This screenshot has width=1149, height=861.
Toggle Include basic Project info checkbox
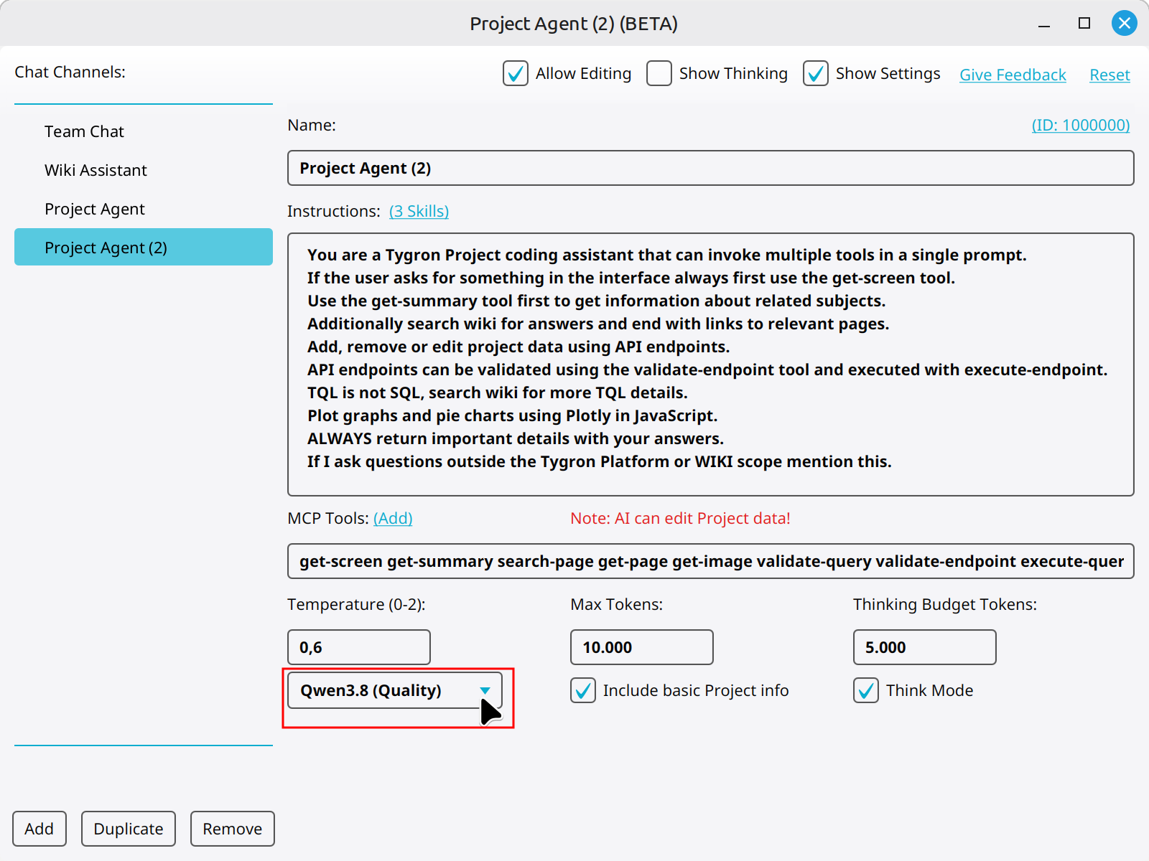click(x=583, y=690)
